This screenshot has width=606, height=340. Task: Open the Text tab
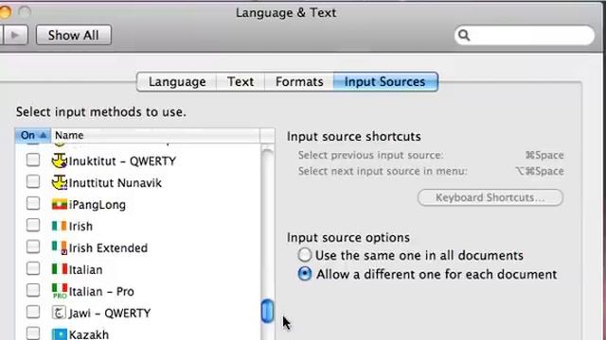tap(241, 82)
